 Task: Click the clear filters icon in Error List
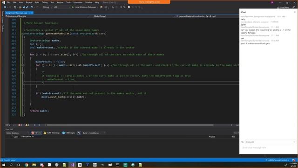[x=79, y=133]
